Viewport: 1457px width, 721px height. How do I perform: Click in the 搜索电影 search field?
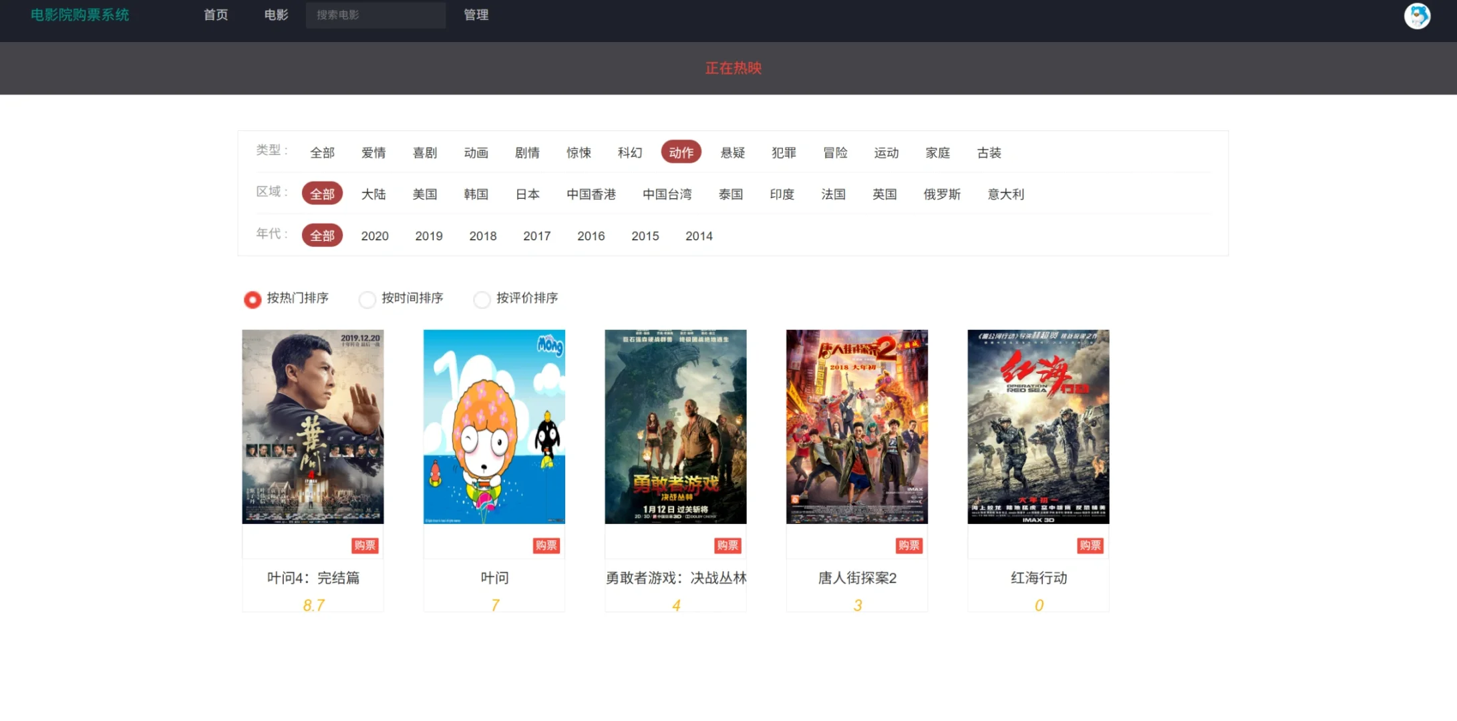375,15
